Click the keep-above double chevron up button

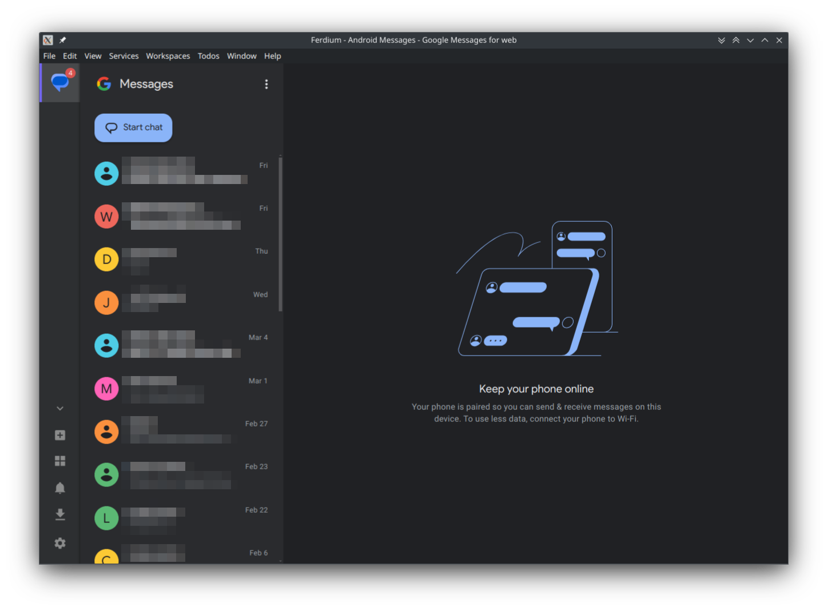(736, 40)
